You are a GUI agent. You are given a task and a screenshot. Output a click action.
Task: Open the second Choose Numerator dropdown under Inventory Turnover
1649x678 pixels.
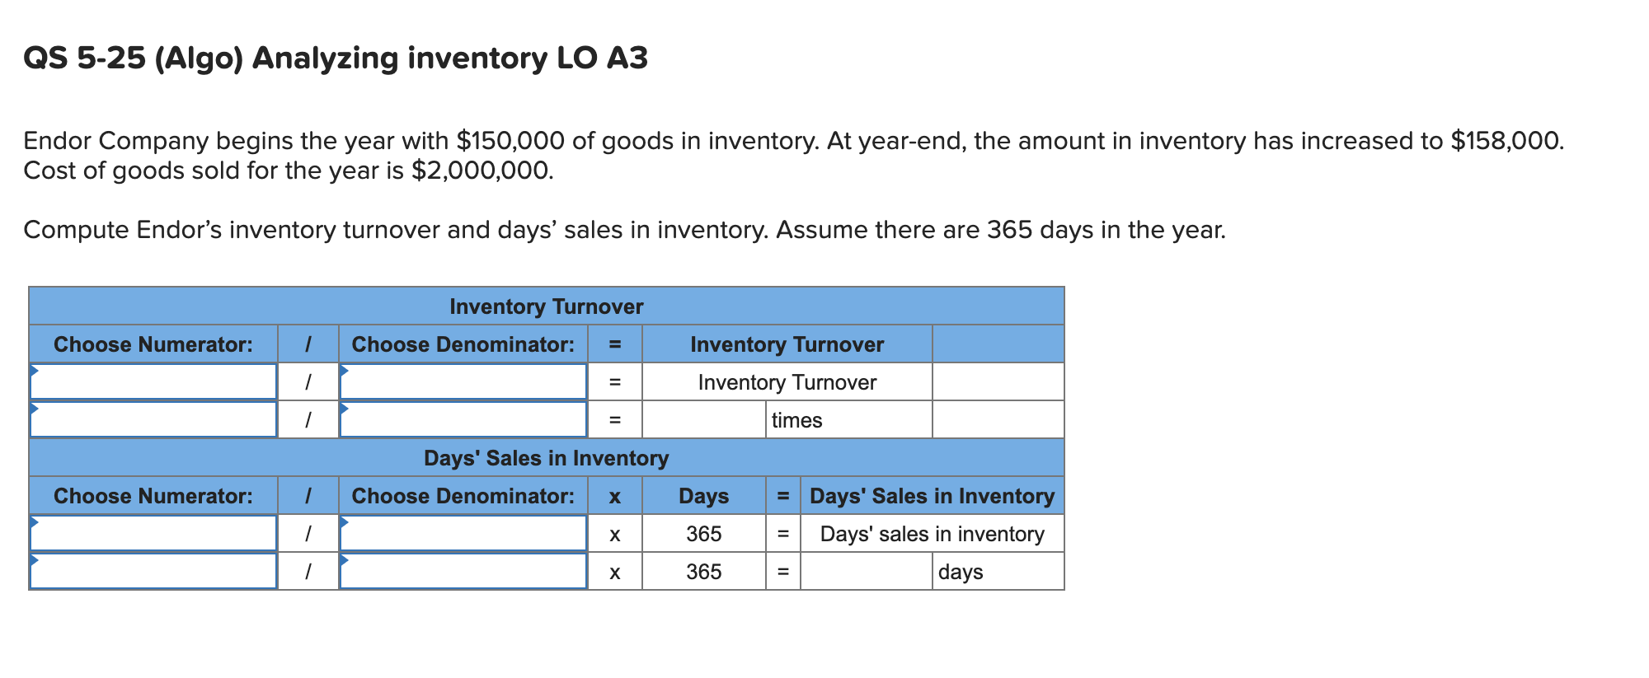coord(153,419)
